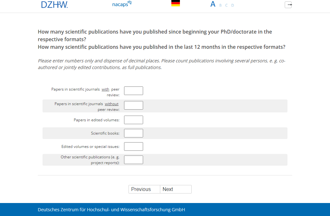Viewport: 330px width, 216px height.
Task: Select font size A
Action: [x=213, y=4]
